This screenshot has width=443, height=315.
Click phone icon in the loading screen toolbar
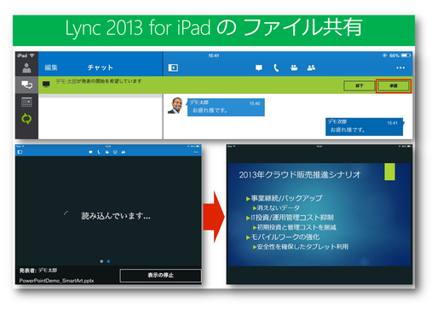coord(99,152)
